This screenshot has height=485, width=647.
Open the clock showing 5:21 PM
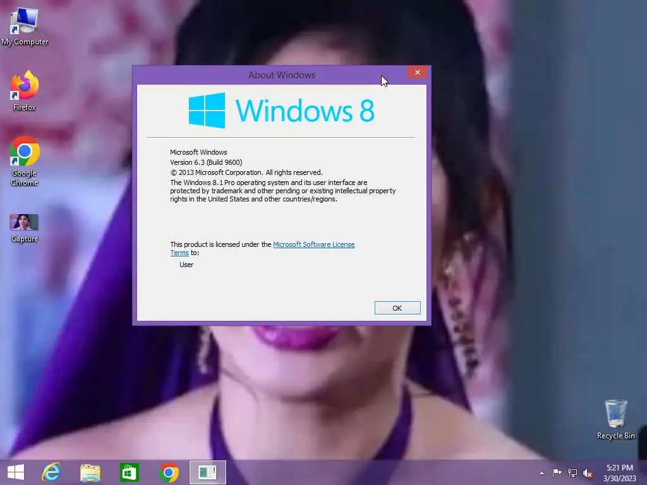pyautogui.click(x=619, y=472)
